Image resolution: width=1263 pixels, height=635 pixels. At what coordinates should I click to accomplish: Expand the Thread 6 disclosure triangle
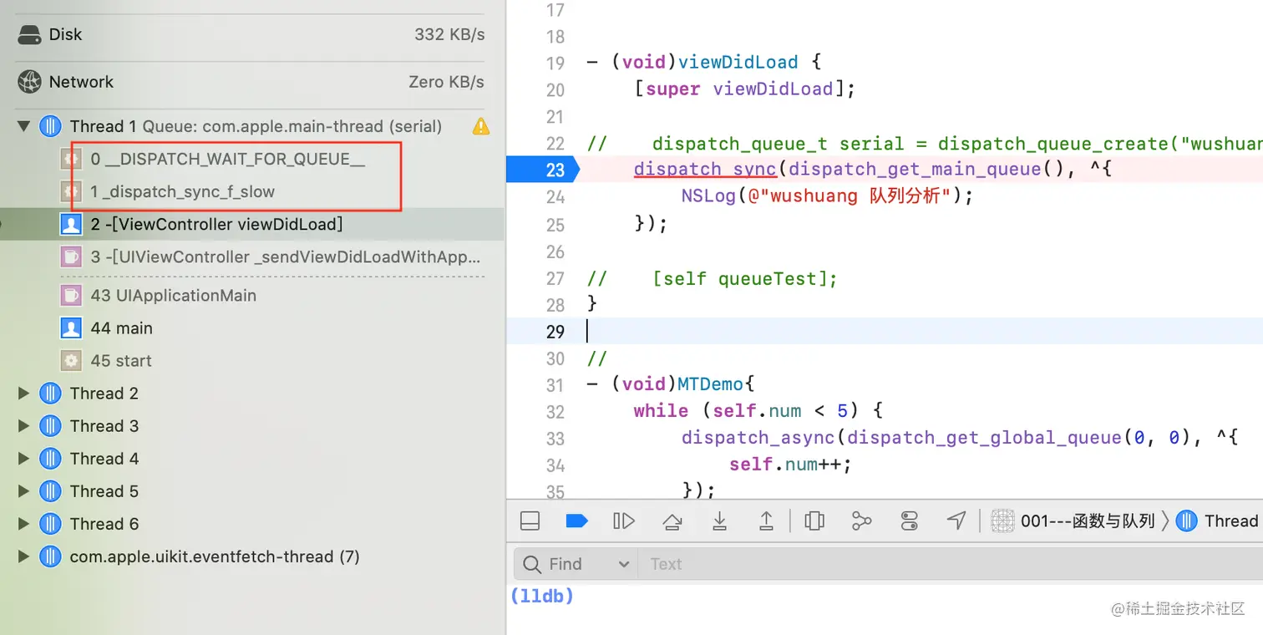click(x=24, y=524)
